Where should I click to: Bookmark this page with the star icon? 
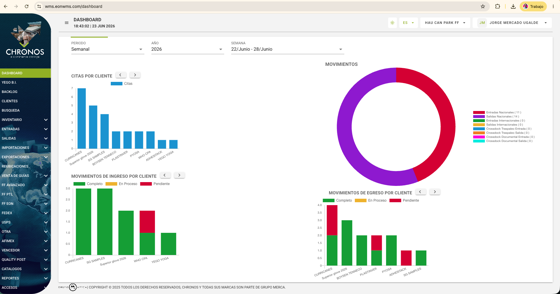click(483, 6)
